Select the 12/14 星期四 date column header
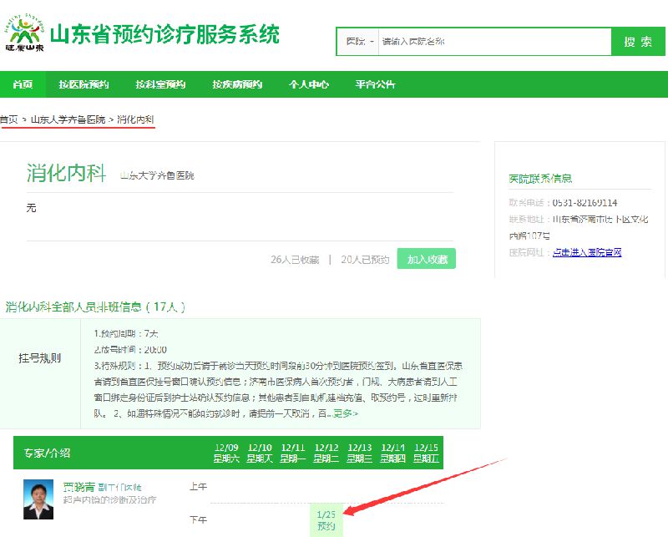Image resolution: width=668 pixels, height=537 pixels. [392, 453]
